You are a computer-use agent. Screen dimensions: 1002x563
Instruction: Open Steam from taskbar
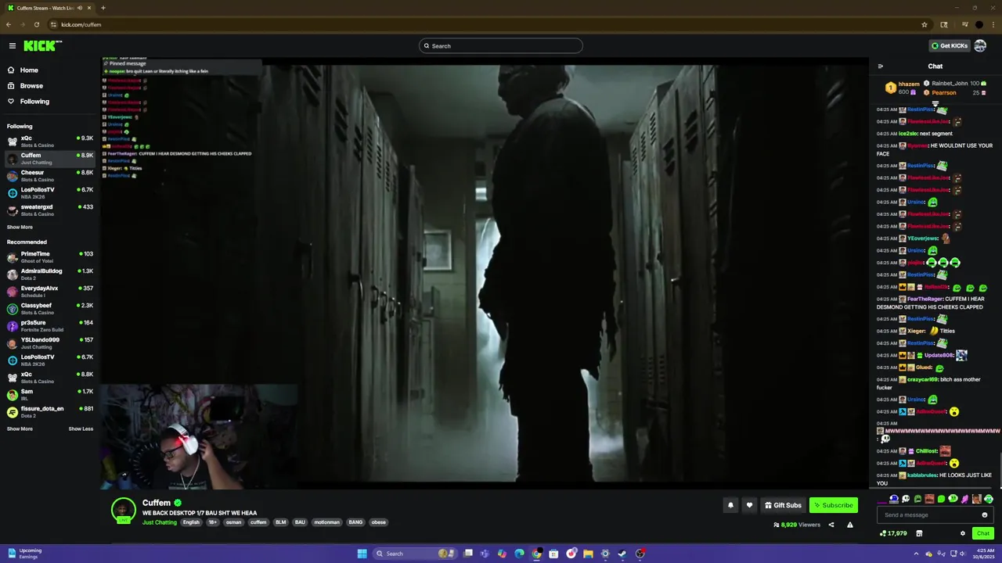tap(622, 554)
